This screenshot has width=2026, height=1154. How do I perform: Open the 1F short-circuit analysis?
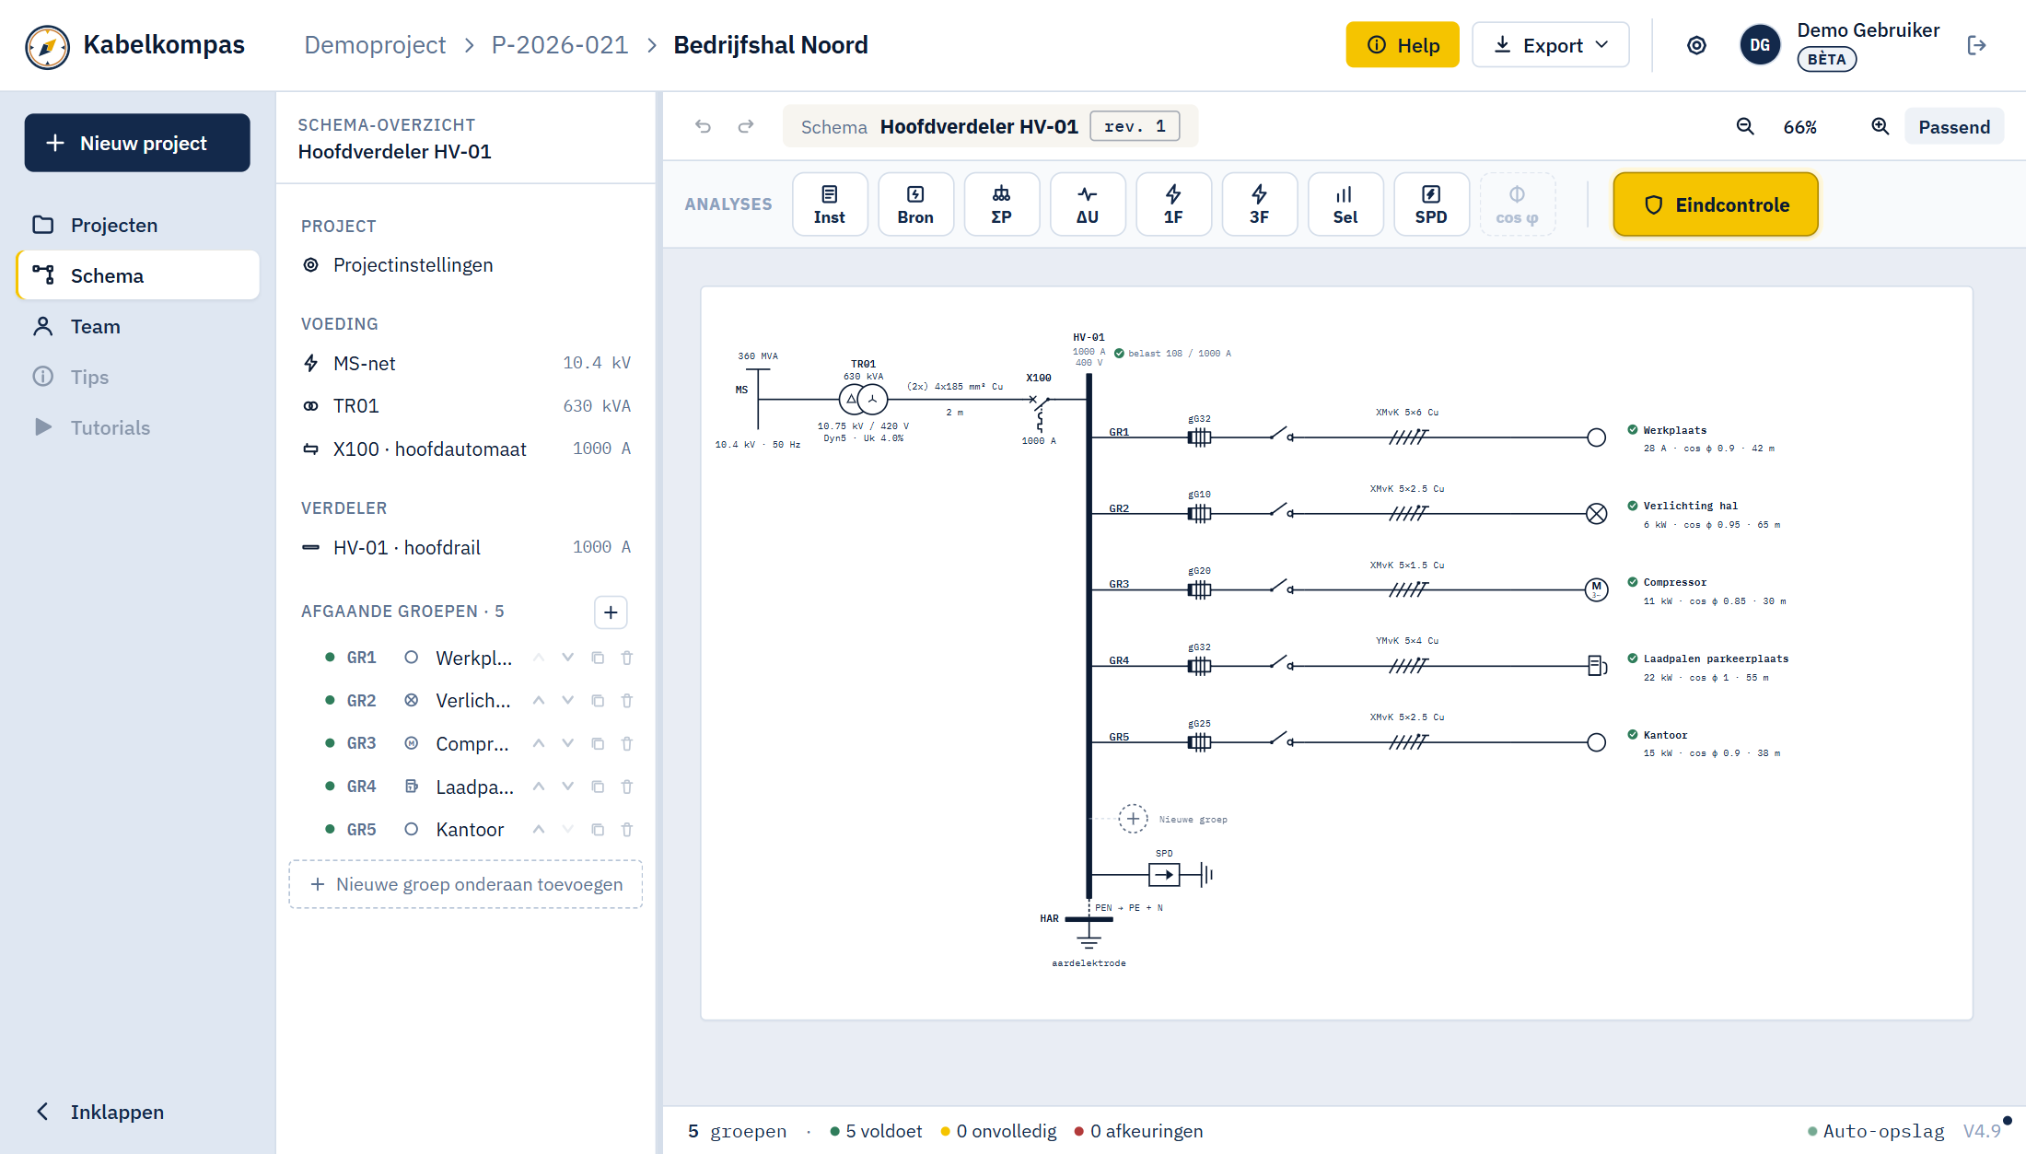pyautogui.click(x=1173, y=204)
